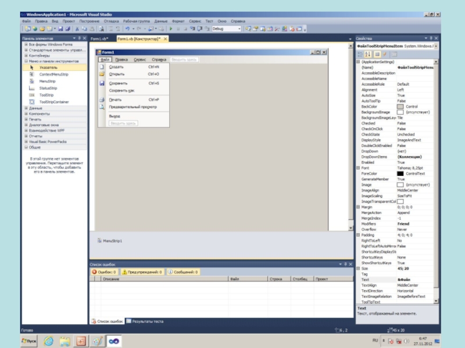The image size is (465, 348).
Task: Click the Events lightning icon in Properties
Action: 385,54
